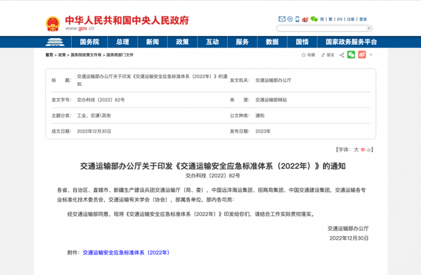Share via red Weibo button
This screenshot has height=275, width=421.
tap(362, 54)
